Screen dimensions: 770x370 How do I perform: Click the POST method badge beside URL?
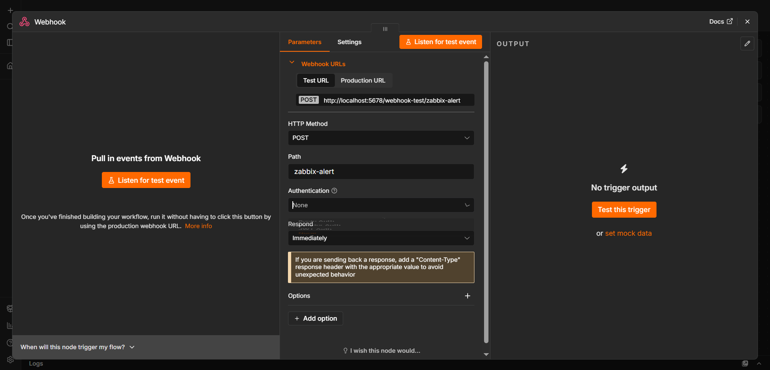(x=309, y=100)
